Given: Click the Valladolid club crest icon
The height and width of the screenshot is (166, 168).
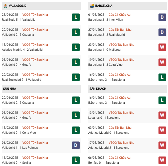Looking at the screenshot, I should pos(6,6).
